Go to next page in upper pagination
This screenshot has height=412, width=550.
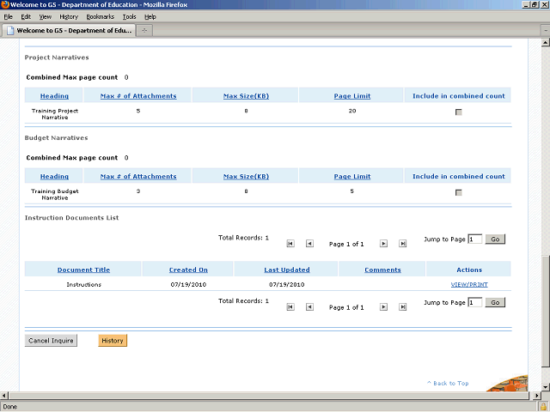click(384, 244)
